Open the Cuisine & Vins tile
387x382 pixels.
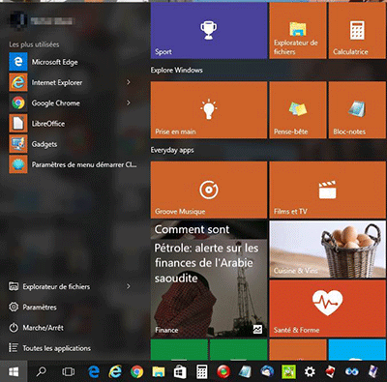tap(327, 250)
